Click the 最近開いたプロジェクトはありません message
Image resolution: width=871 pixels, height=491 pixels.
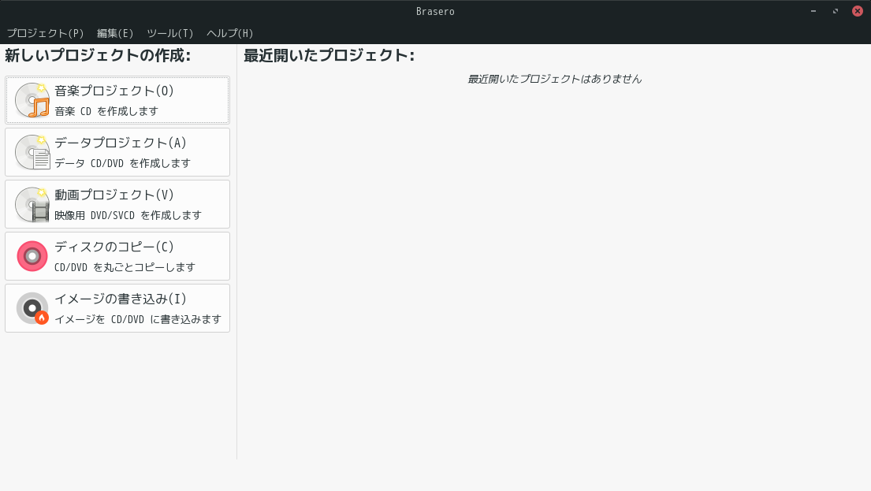coord(554,79)
